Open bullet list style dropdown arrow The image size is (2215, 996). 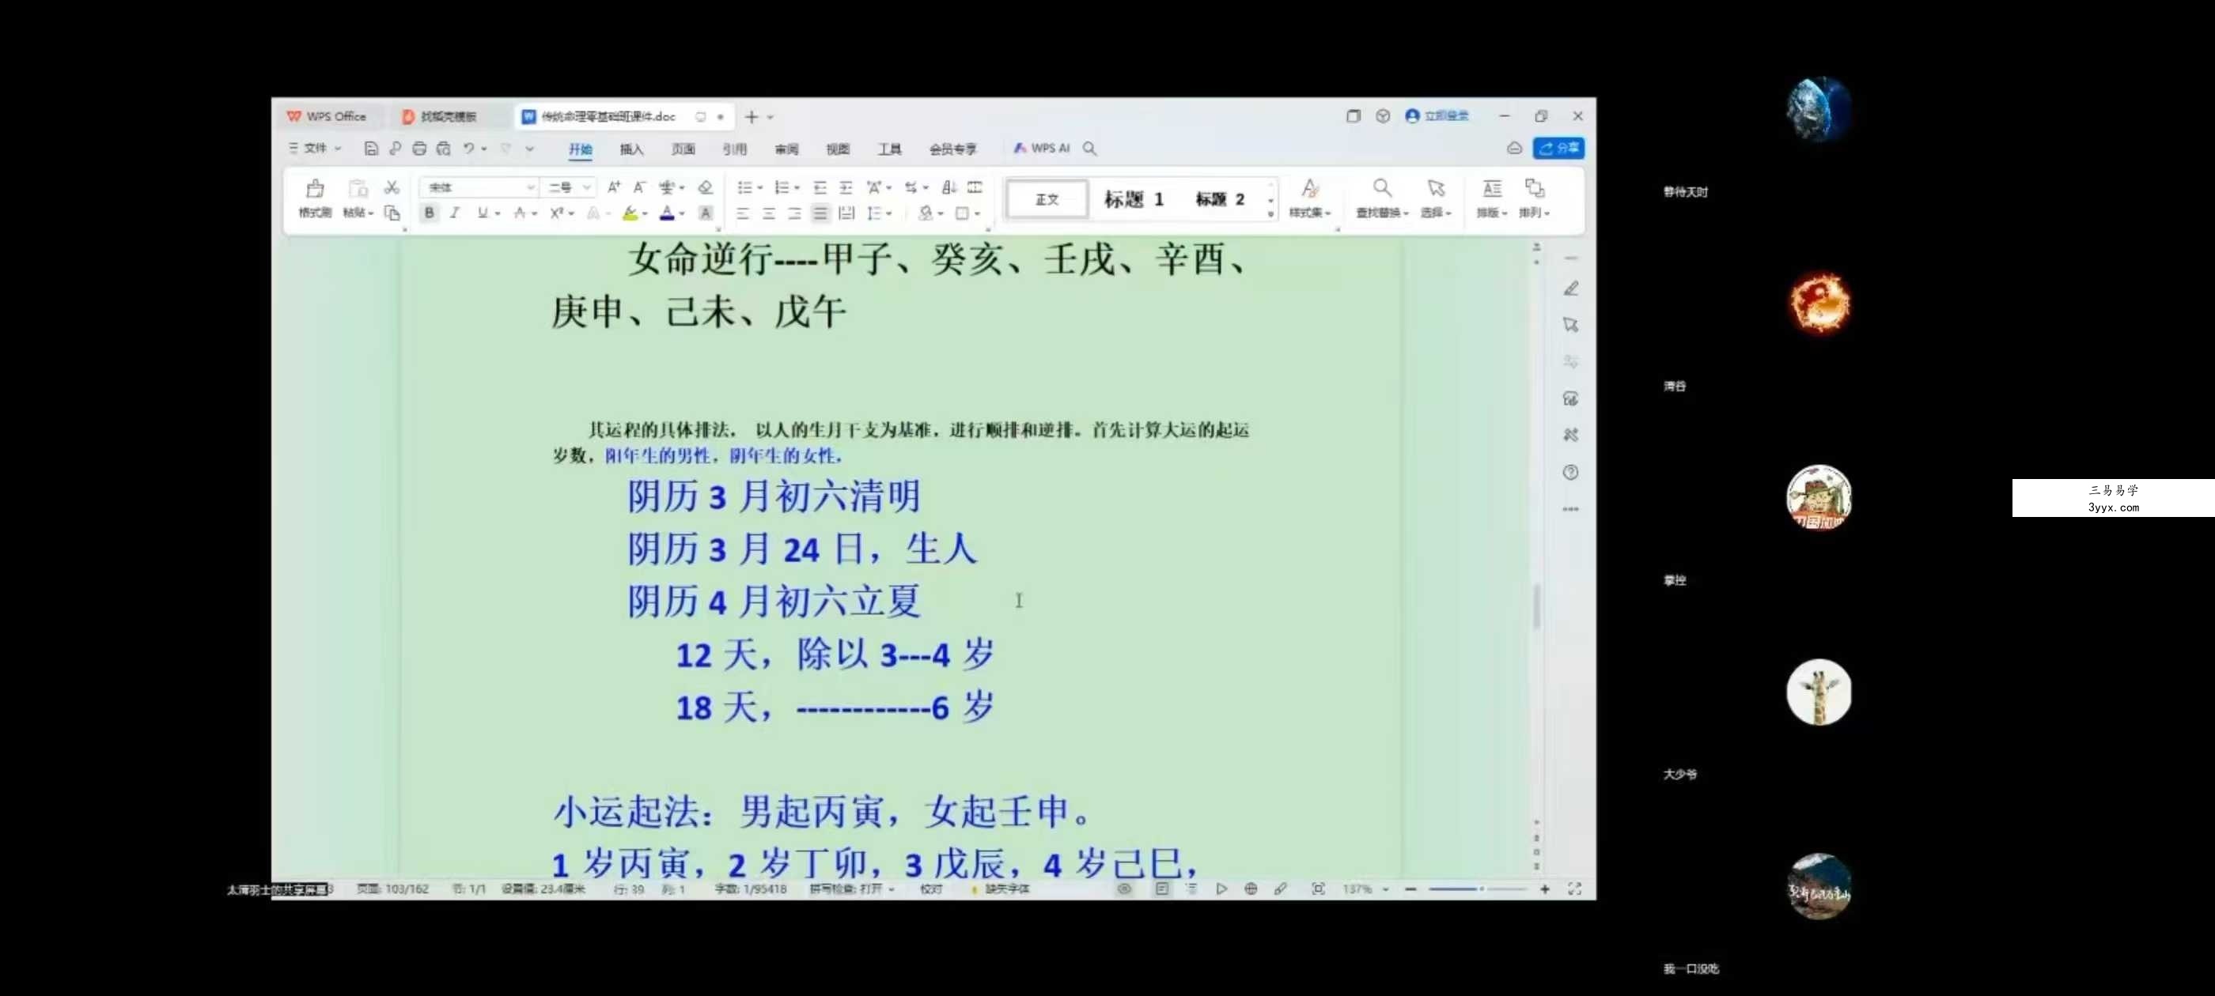click(760, 187)
